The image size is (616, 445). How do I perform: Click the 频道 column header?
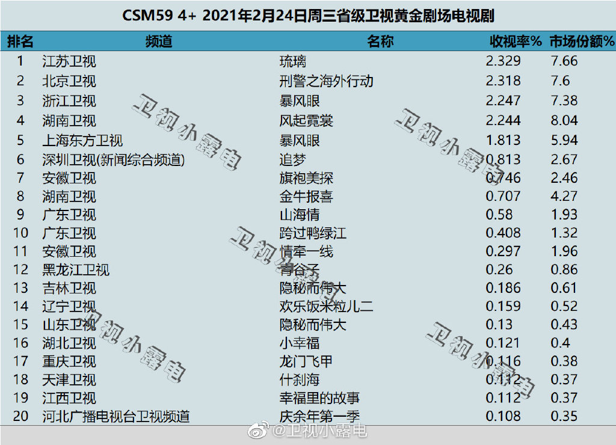tap(159, 41)
